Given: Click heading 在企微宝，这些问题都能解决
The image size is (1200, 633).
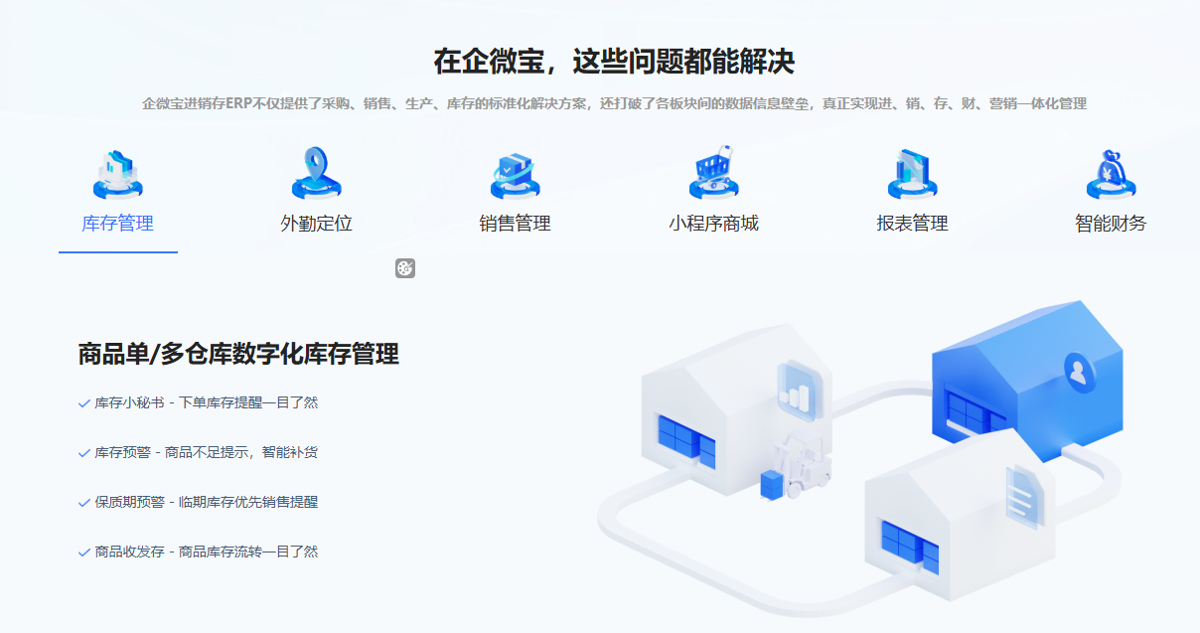Looking at the screenshot, I should 614,62.
